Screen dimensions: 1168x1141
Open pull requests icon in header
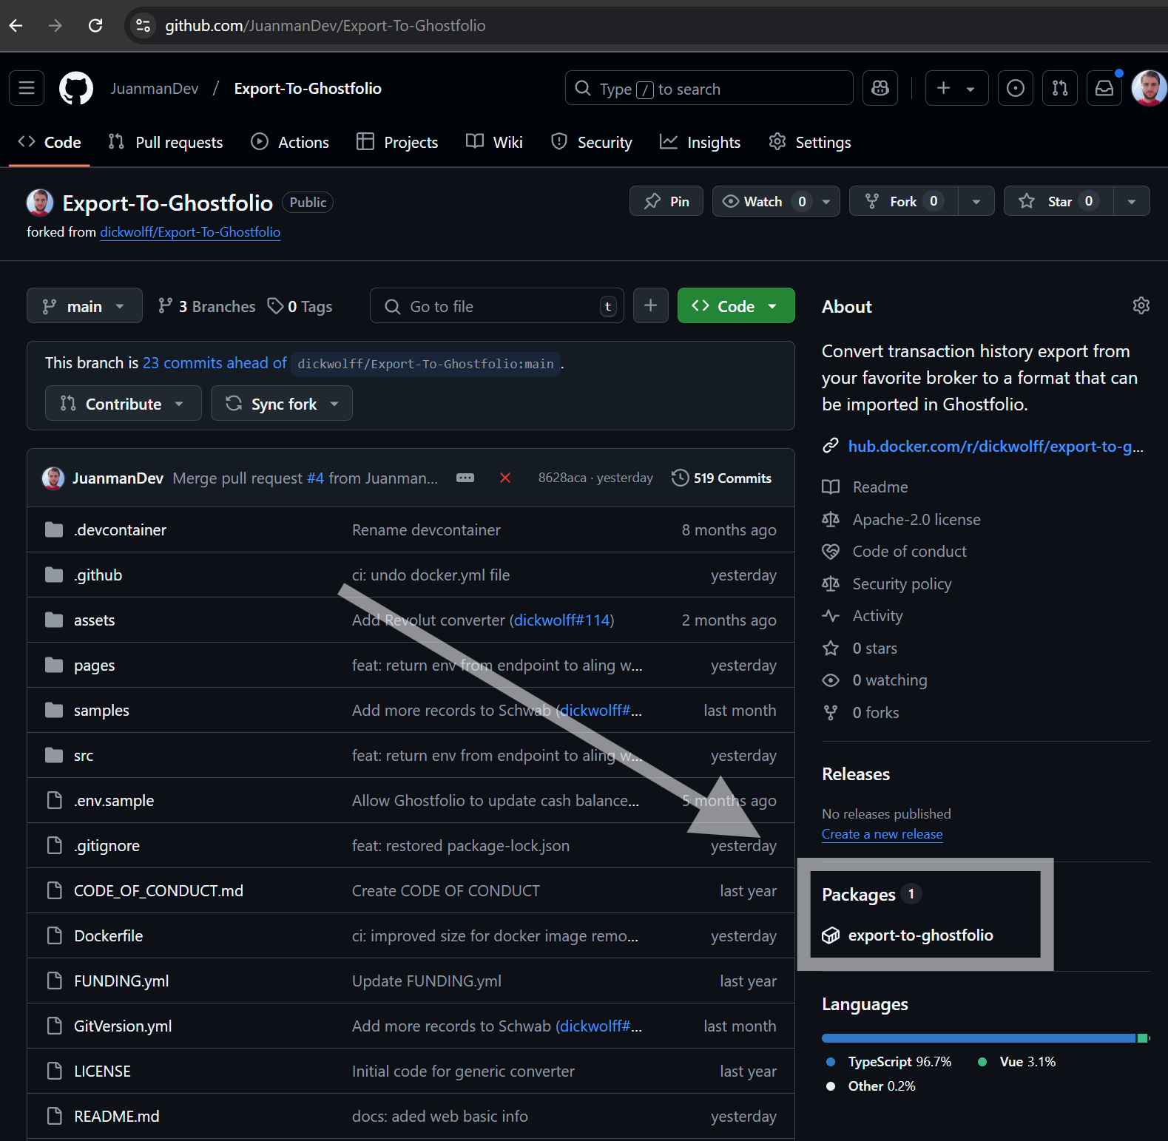click(1060, 89)
